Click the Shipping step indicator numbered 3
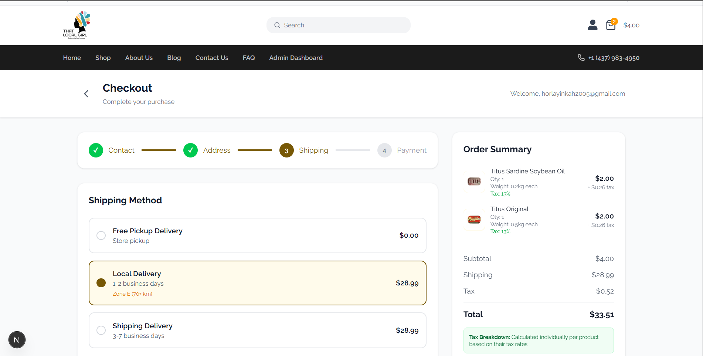703x356 pixels. click(286, 150)
